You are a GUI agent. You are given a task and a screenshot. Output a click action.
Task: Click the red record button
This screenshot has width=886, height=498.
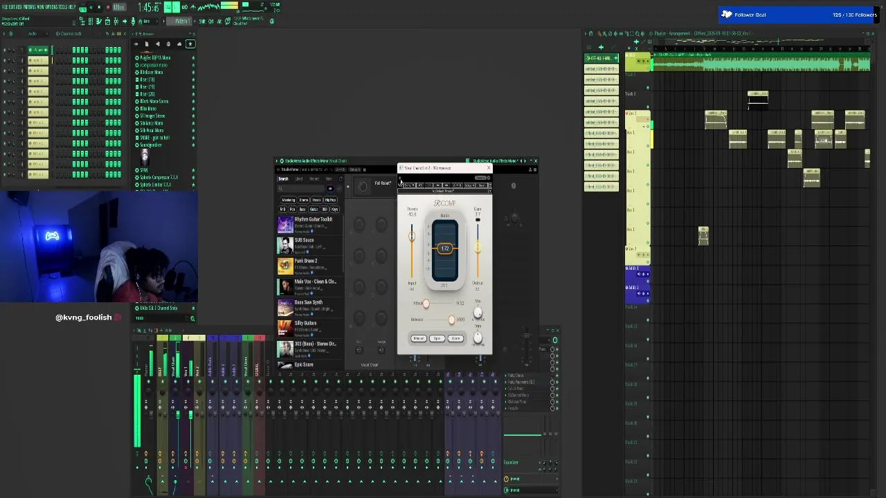tap(108, 7)
